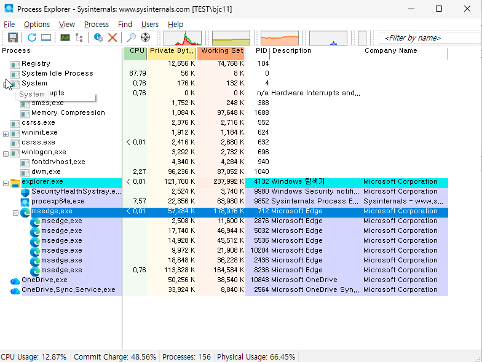This screenshot has width=482, height=362.
Task: Sort by the CPU column header
Action: 135,51
